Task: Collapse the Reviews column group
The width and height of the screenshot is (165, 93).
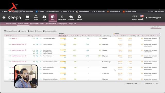Action: pyautogui.click(x=62, y=33)
